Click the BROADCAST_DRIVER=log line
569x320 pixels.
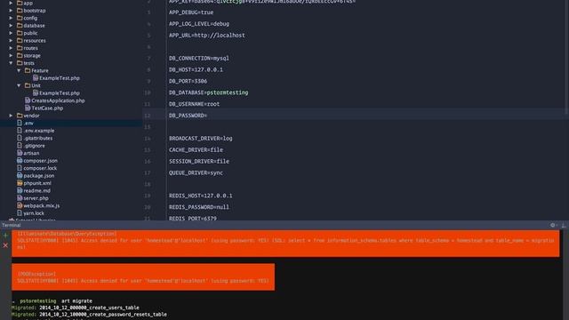pos(200,139)
